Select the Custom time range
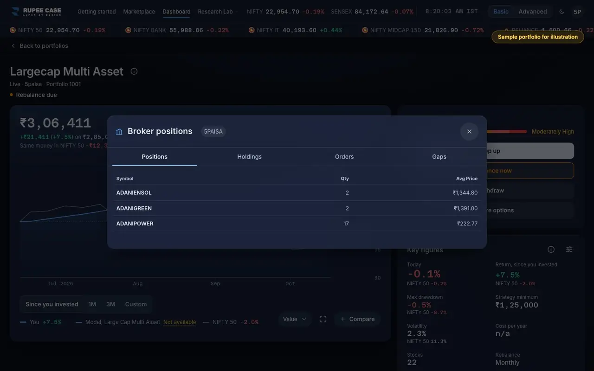This screenshot has height=371, width=594. [x=136, y=304]
